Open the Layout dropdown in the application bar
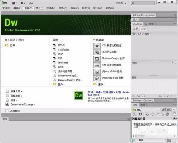Image resolution: width=178 pixels, height=143 pixels. point(14,3)
